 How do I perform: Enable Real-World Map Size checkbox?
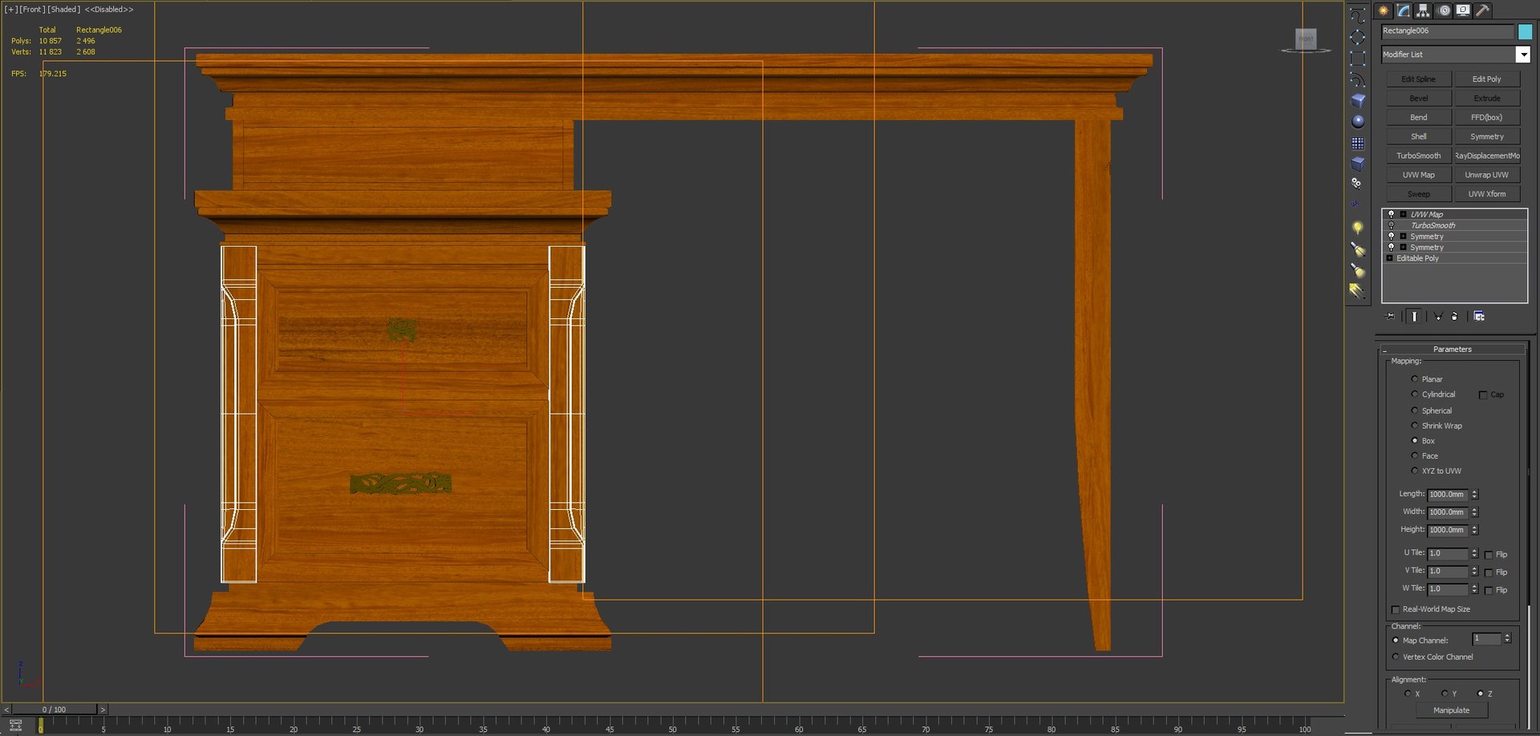[1396, 610]
